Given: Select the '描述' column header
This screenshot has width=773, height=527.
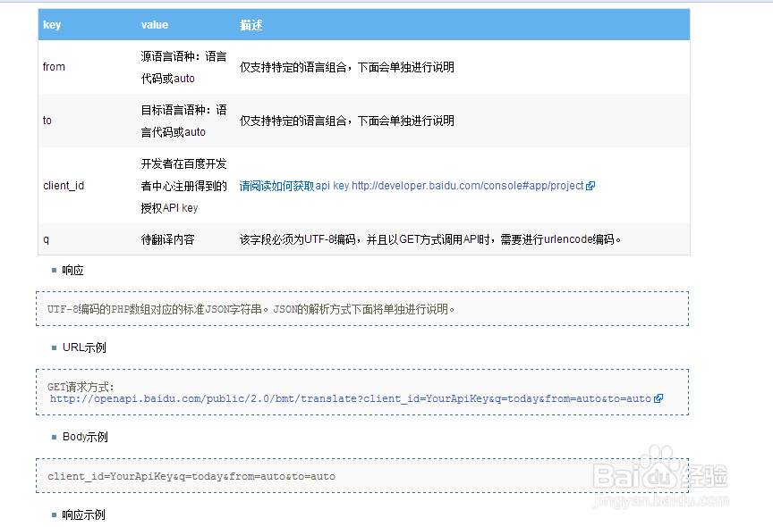Looking at the screenshot, I should 251,25.
